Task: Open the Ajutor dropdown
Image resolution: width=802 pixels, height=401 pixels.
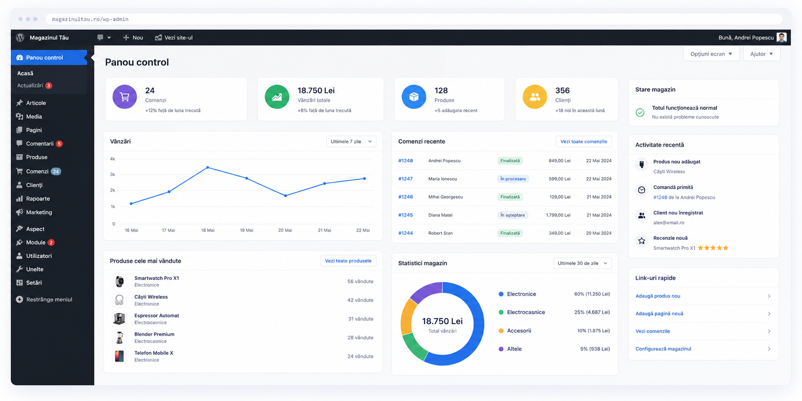Action: pyautogui.click(x=762, y=54)
